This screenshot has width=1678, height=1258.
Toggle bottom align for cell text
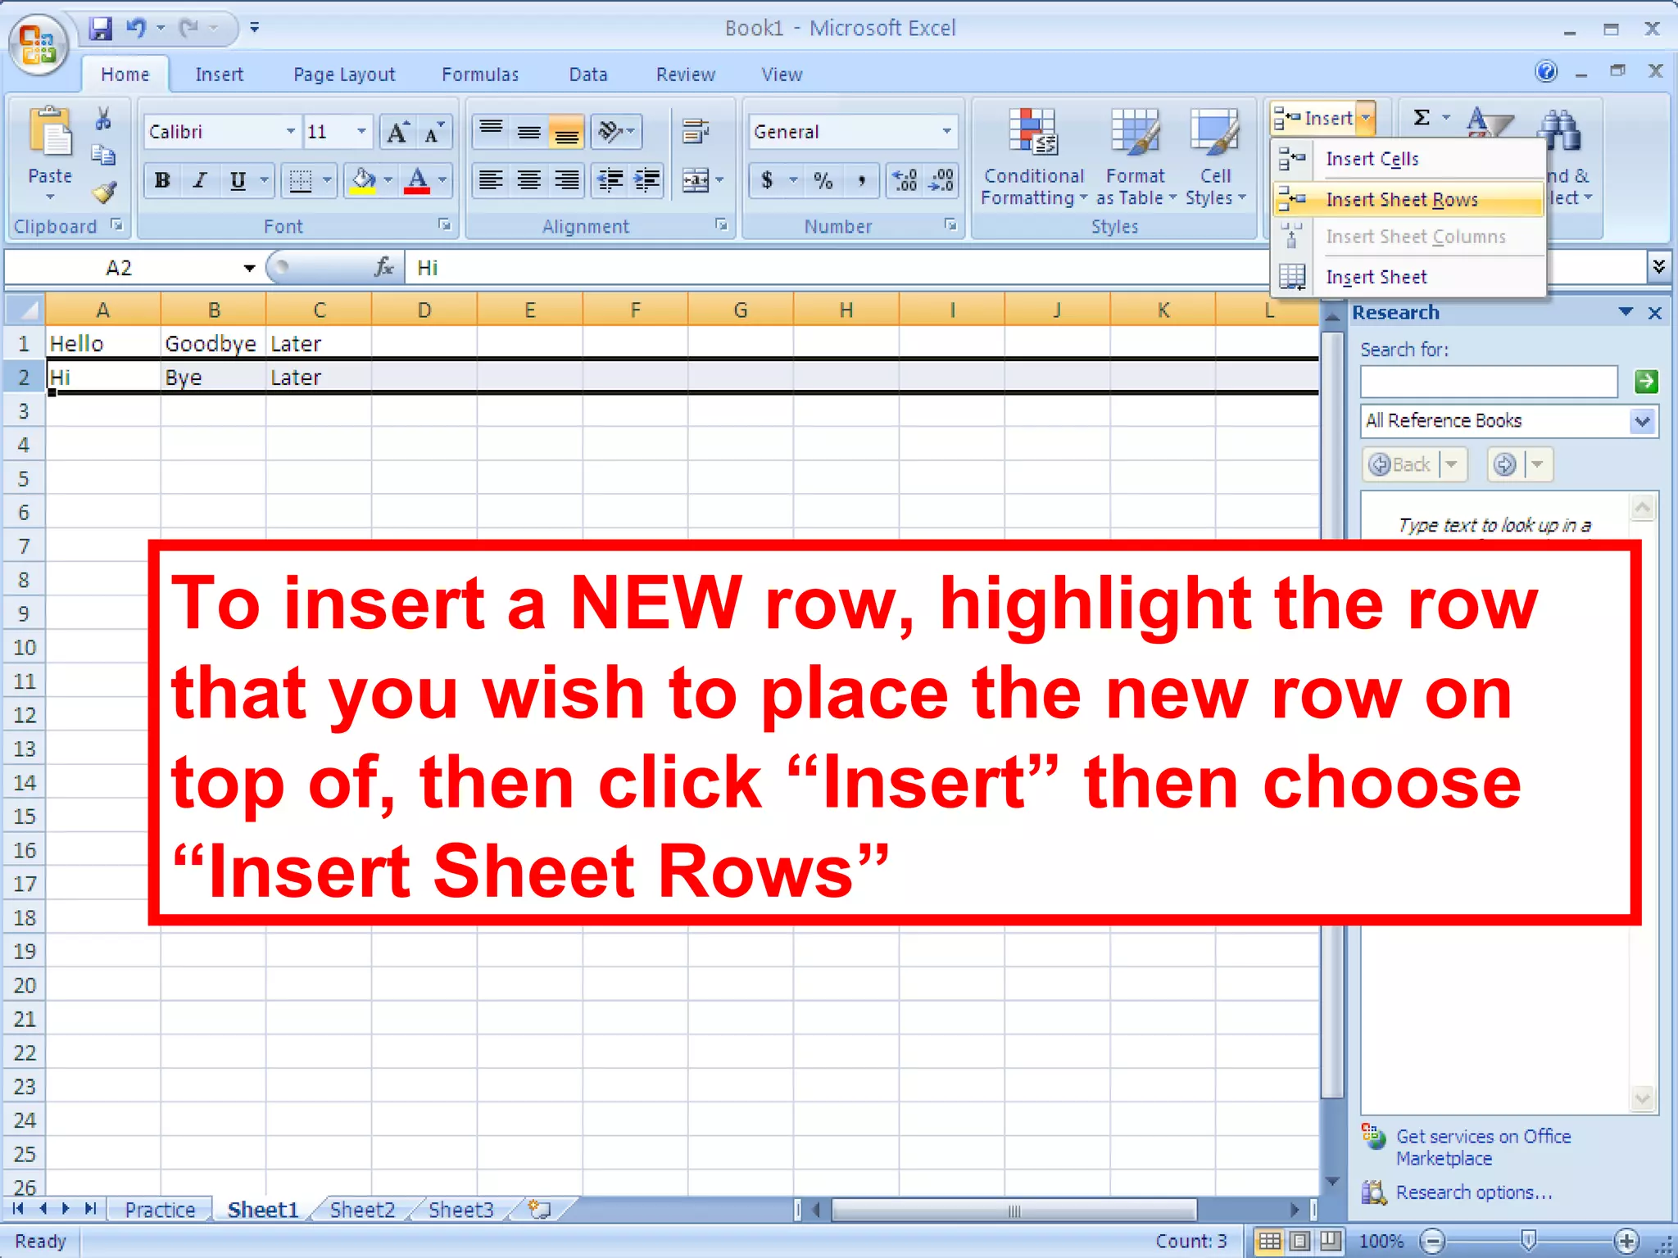(x=566, y=131)
